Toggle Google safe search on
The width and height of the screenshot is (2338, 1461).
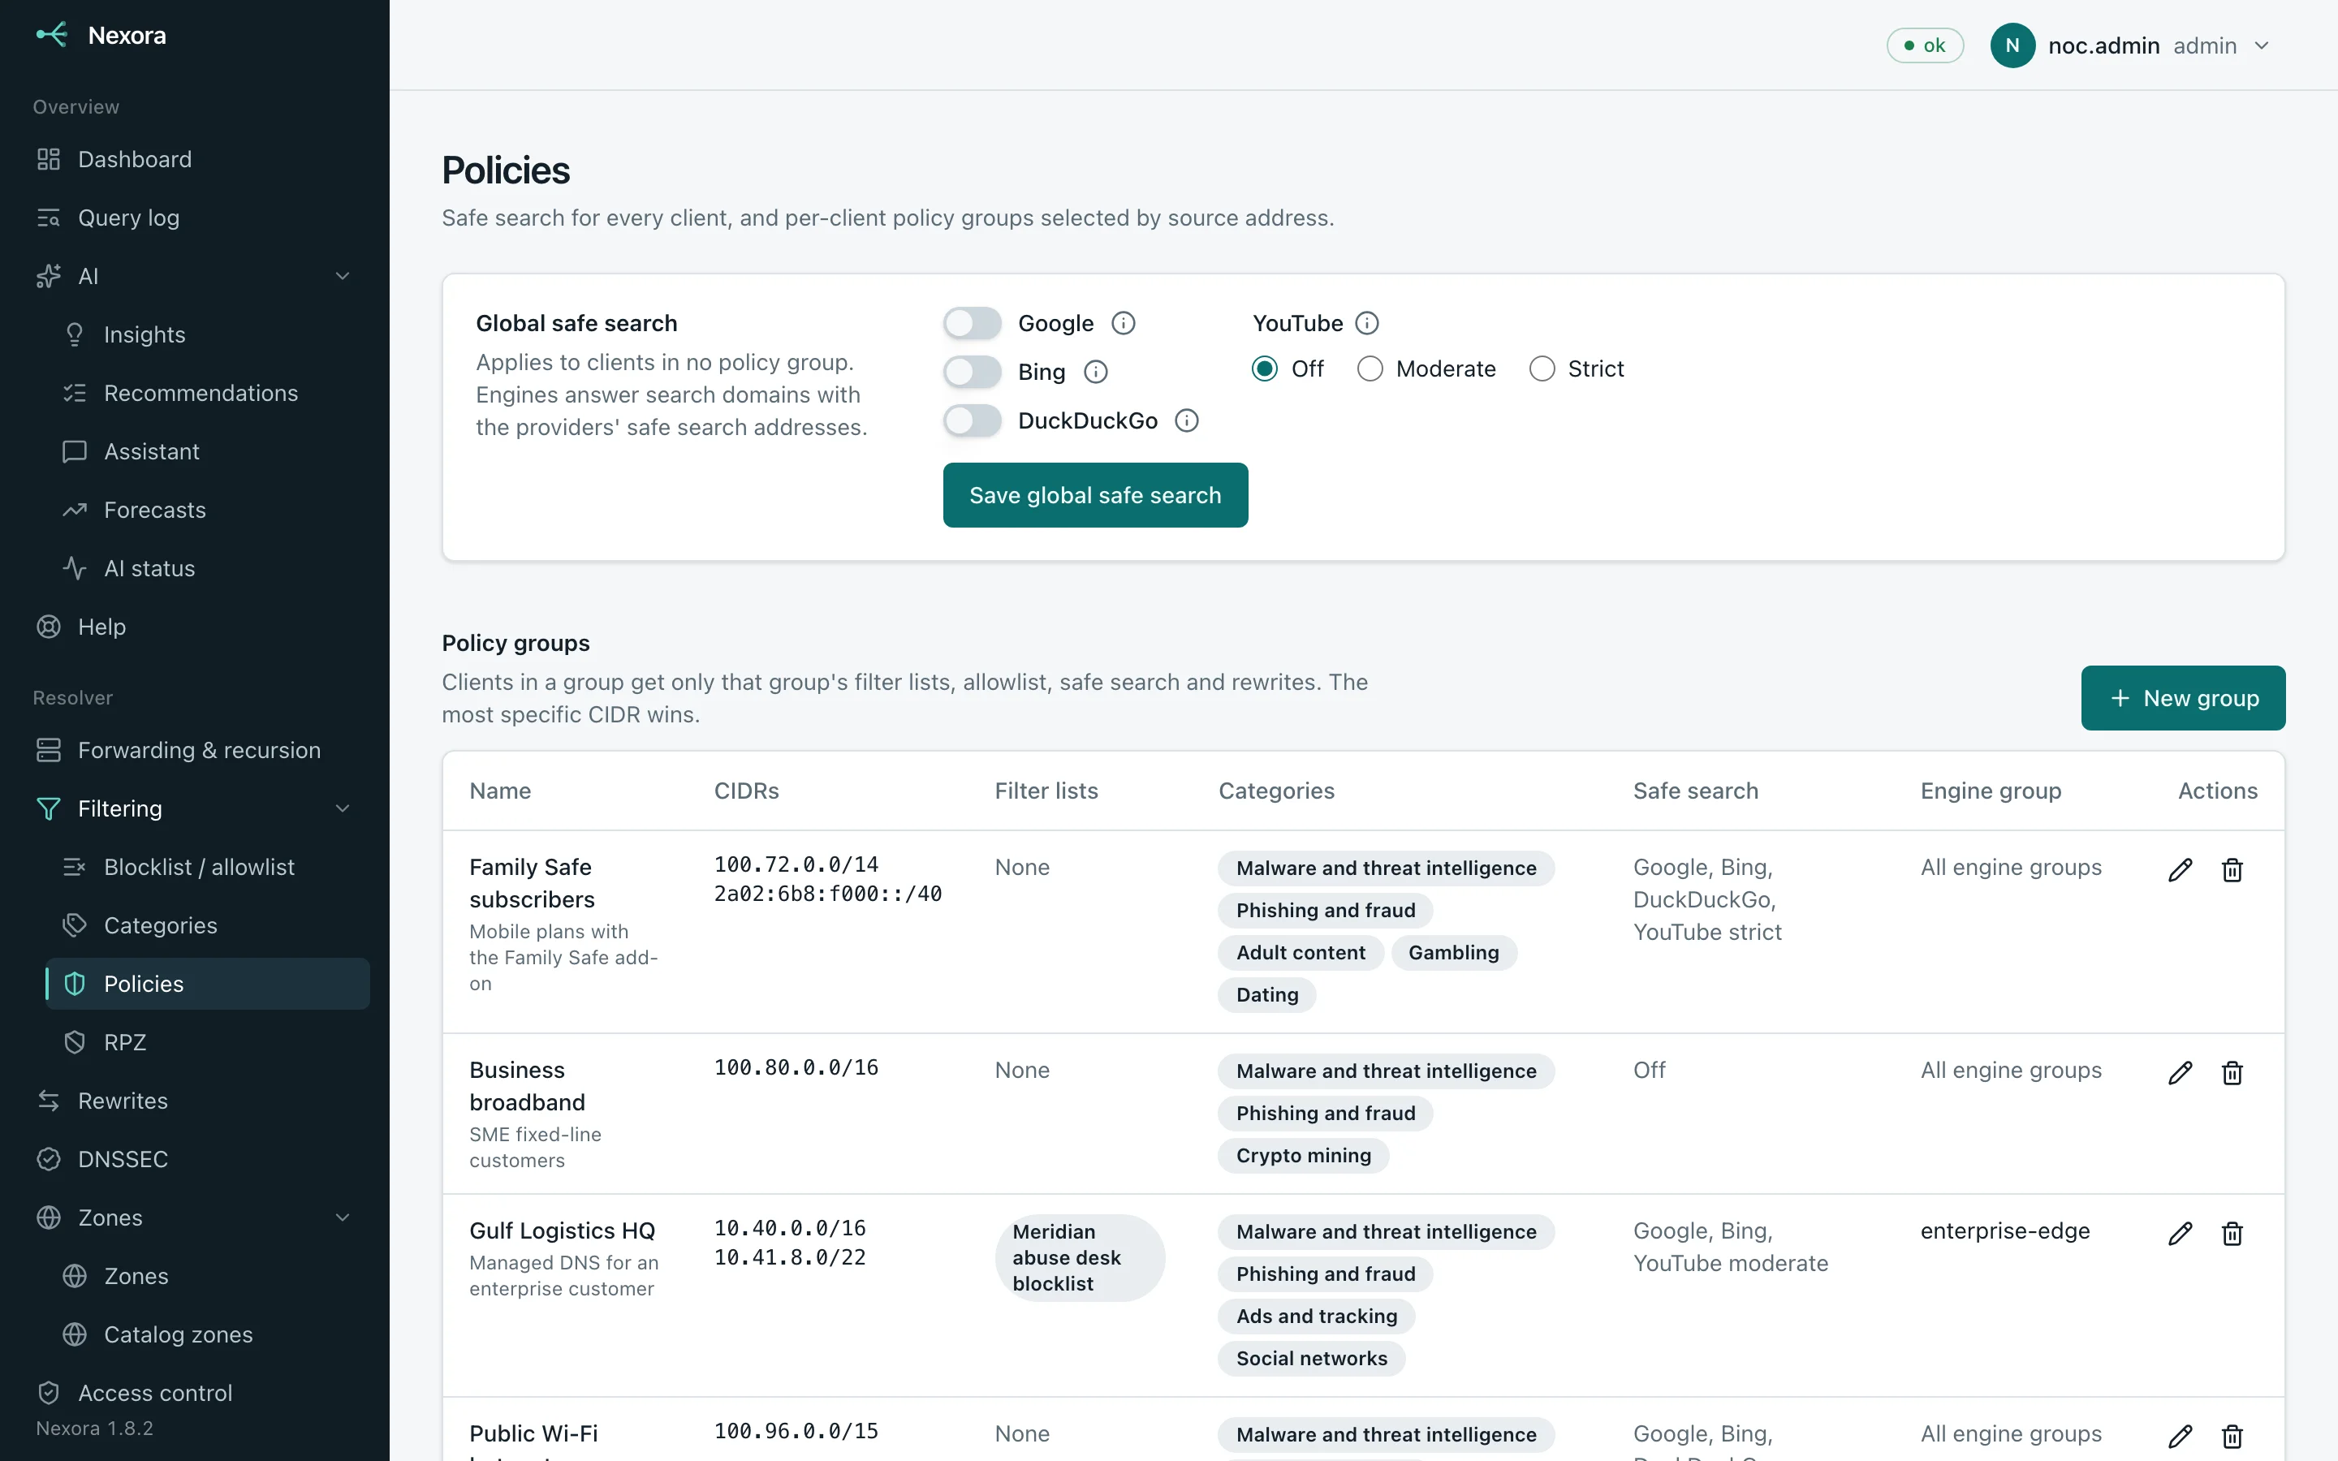(x=972, y=324)
